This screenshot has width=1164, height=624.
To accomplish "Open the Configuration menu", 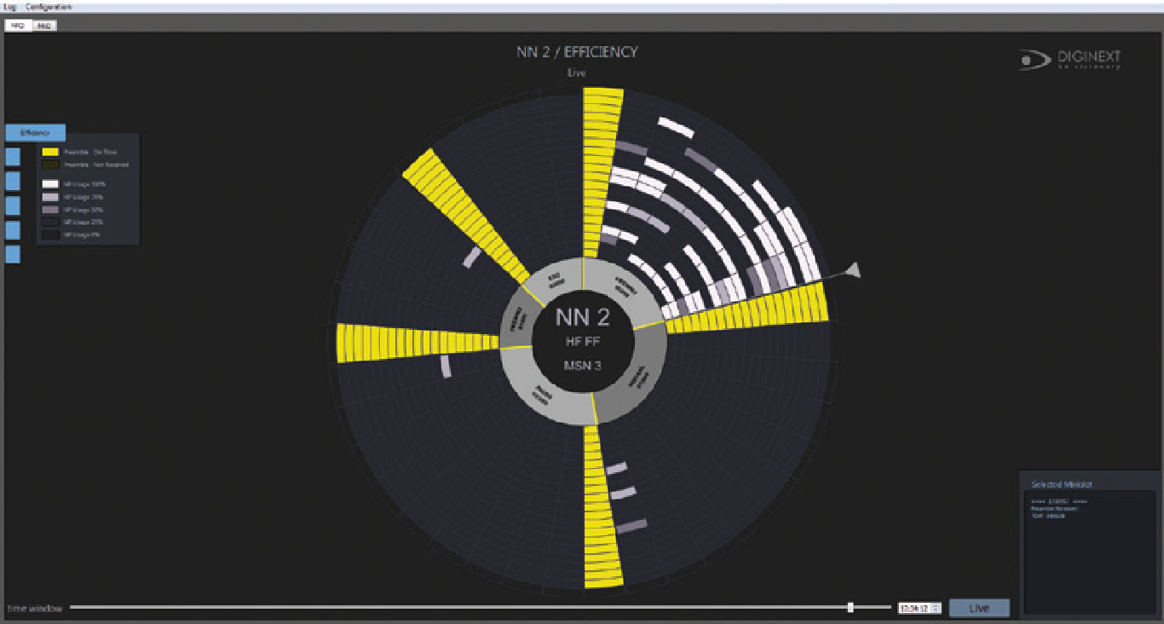I will pyautogui.click(x=49, y=7).
